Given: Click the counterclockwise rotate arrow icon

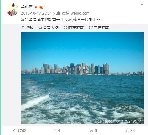Looking at the screenshot, I should tap(65, 28).
